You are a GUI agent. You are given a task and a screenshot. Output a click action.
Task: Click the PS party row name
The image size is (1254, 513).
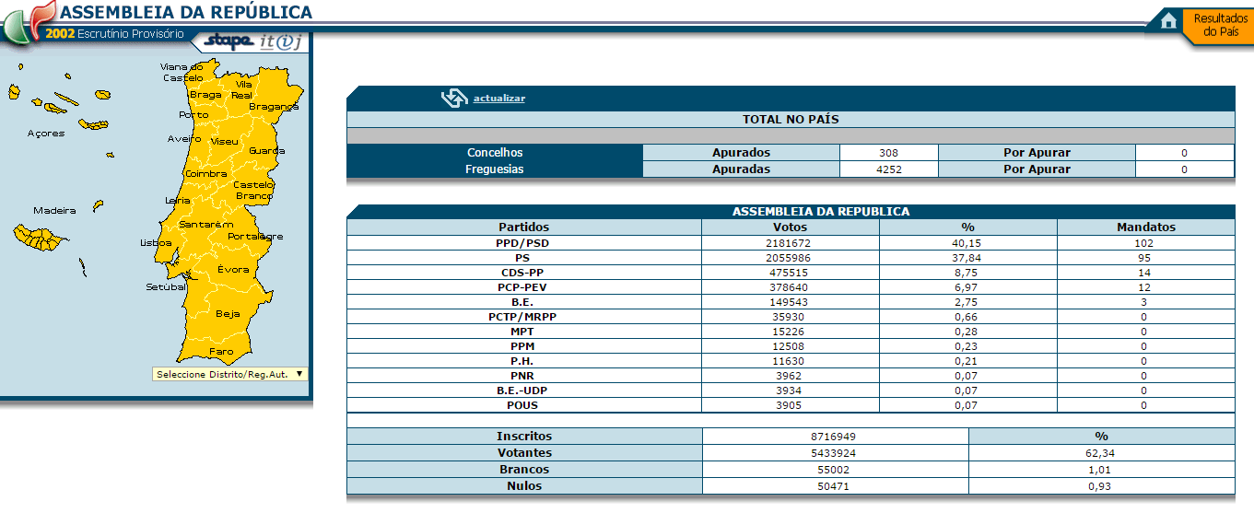point(523,258)
